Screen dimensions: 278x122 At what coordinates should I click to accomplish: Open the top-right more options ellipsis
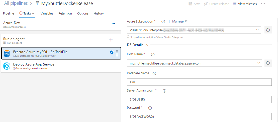pyautogui.click(x=263, y=4)
